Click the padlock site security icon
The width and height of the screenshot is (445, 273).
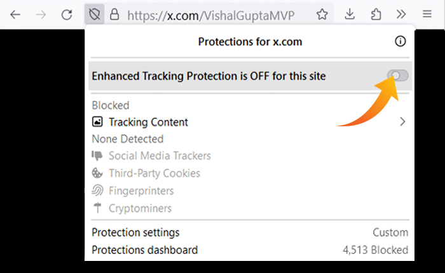coord(114,14)
